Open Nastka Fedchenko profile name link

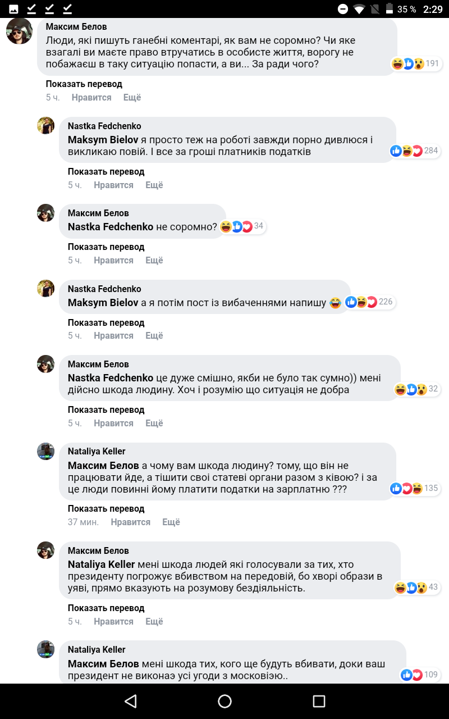click(x=104, y=126)
